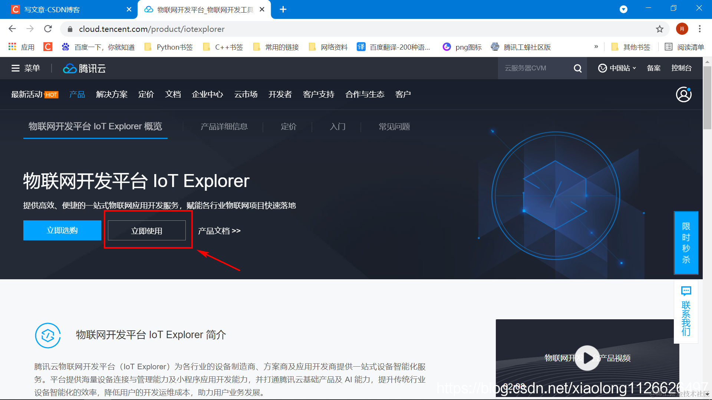The image size is (712, 400).
Task: Open the C++书签 bookmark folder
Action: (x=223, y=47)
